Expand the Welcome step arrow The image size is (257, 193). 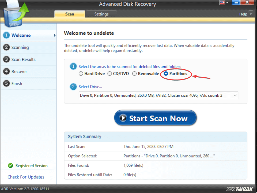tap(55, 35)
